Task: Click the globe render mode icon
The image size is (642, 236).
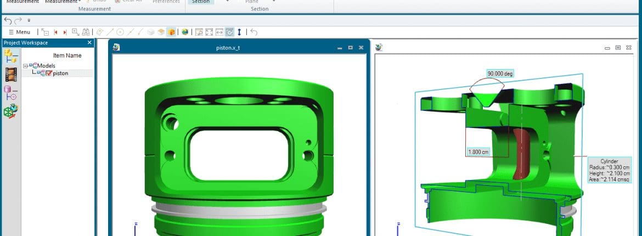Action: point(185,32)
